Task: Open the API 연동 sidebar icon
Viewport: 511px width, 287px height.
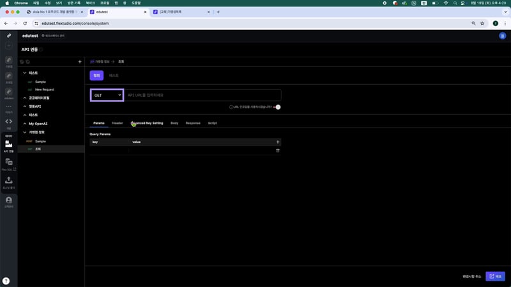Action: coord(9,145)
